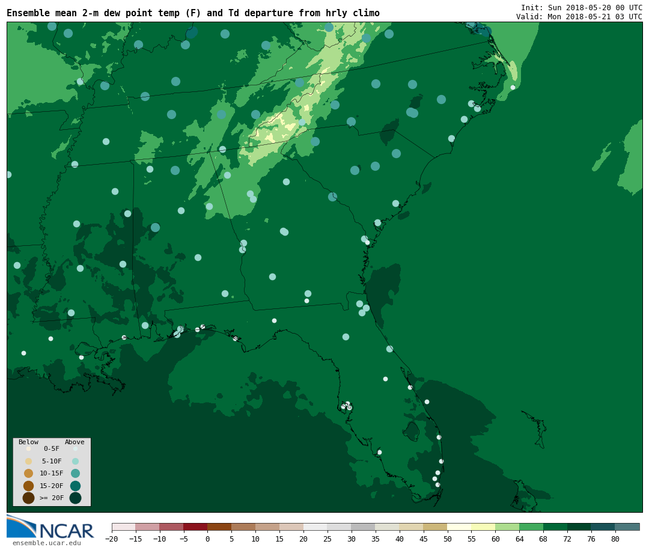
Task: Select the 55 to 60 pale yellow swatch
Action: click(484, 527)
